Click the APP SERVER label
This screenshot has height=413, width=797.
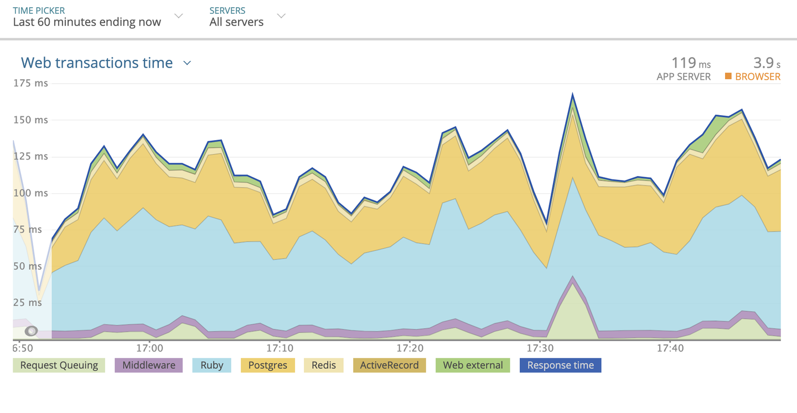pyautogui.click(x=683, y=77)
